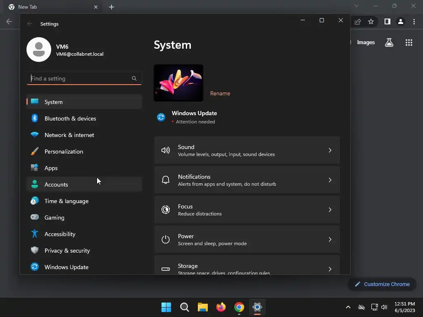Expand the Notifications chevron

pos(330,180)
